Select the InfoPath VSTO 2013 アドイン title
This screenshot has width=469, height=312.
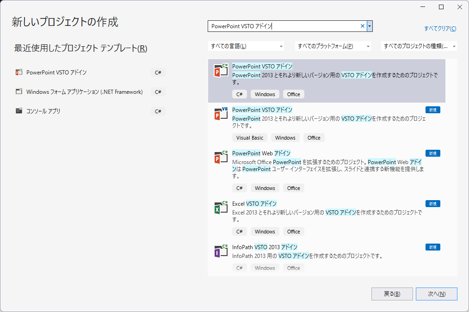265,247
